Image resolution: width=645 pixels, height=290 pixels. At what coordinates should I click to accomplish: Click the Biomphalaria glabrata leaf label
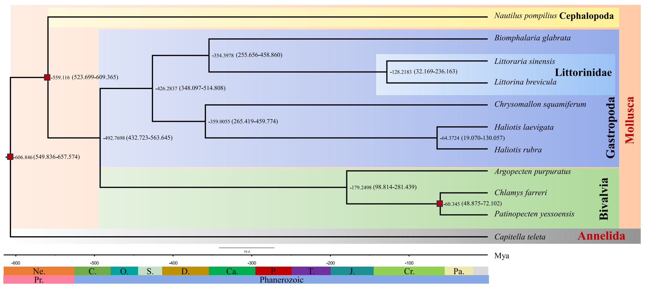(x=532, y=38)
